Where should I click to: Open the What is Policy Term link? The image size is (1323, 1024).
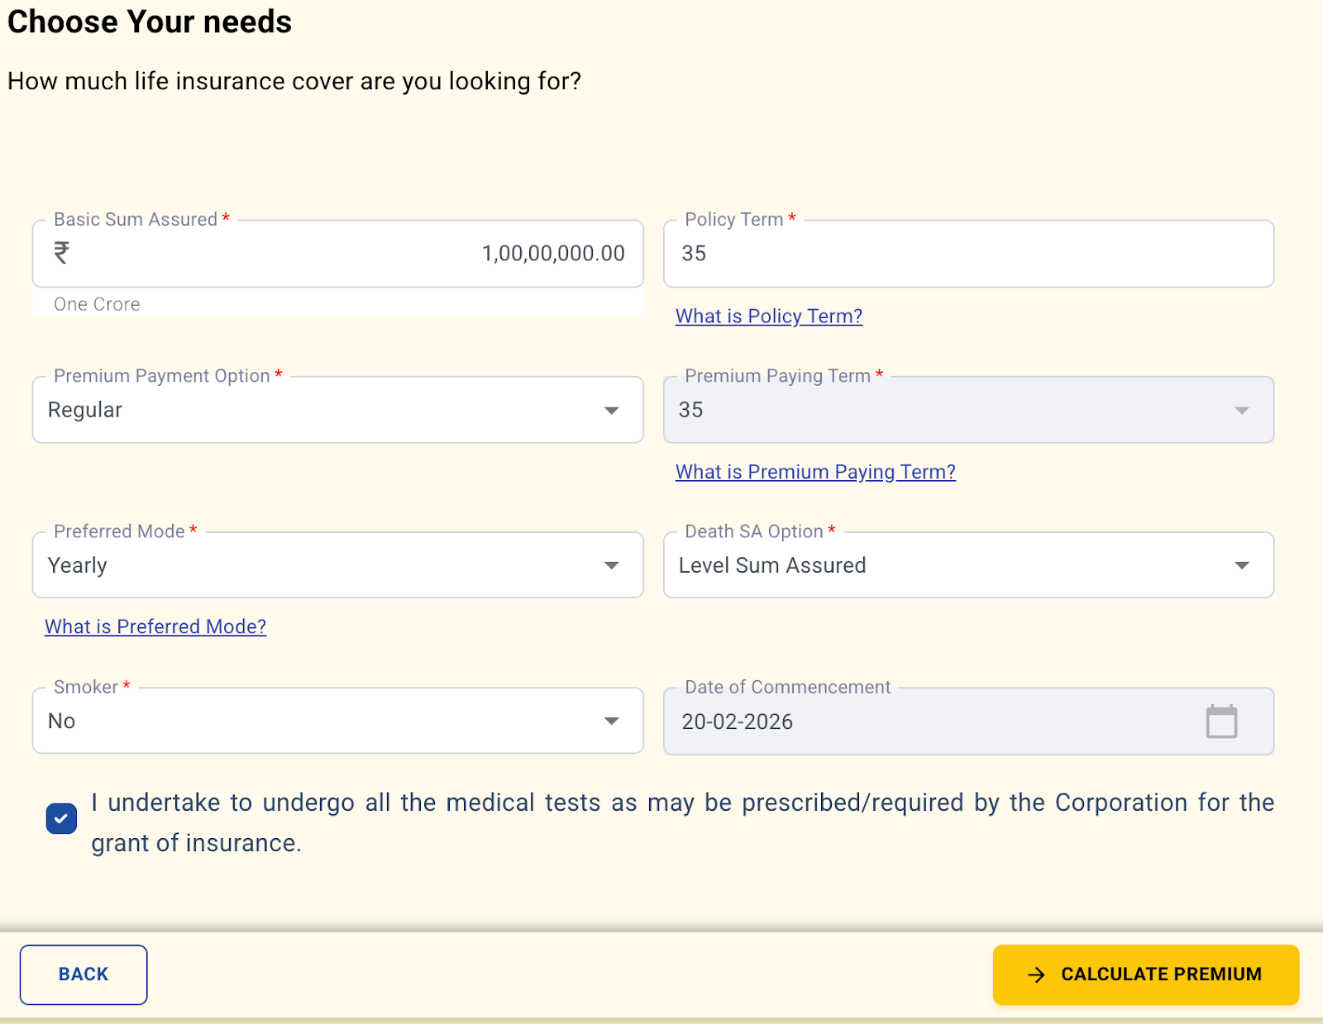click(768, 316)
